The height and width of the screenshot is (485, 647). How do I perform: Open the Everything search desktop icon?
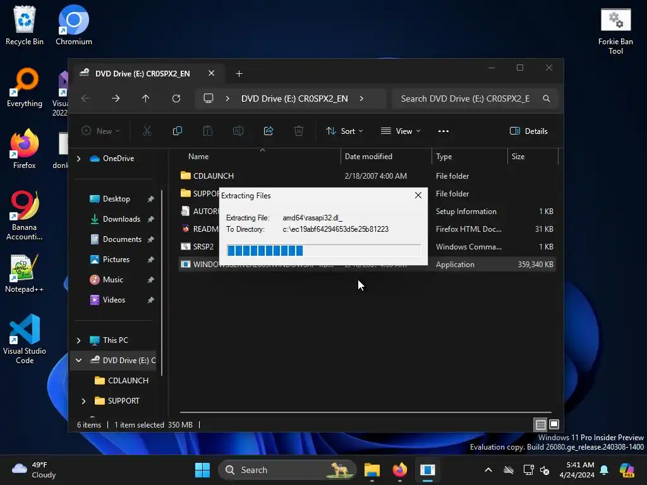click(x=25, y=87)
